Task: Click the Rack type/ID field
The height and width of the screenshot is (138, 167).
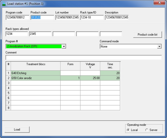Action: pos(92,17)
